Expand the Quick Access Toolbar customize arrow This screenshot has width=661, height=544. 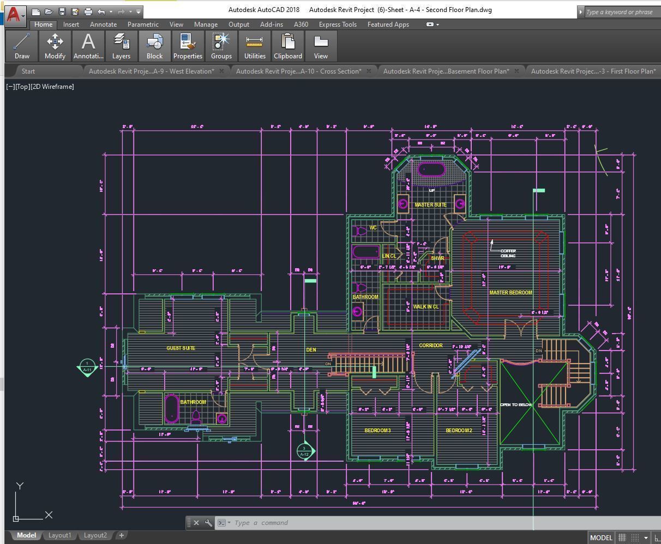coord(139,11)
